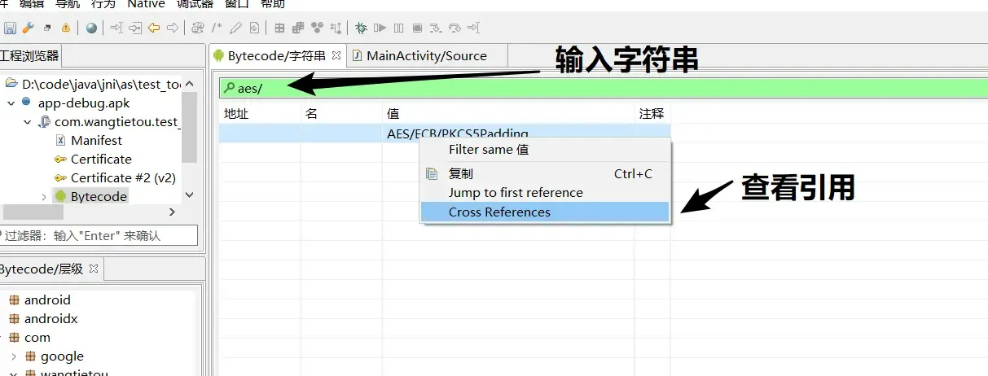The image size is (988, 376).
Task: Click the stacked blocks toolbar icon
Action: (x=298, y=28)
